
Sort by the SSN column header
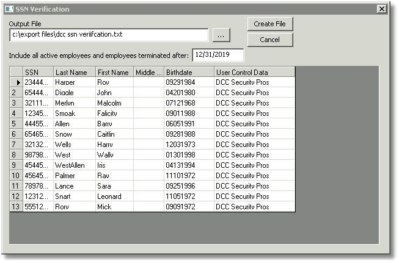[38, 72]
